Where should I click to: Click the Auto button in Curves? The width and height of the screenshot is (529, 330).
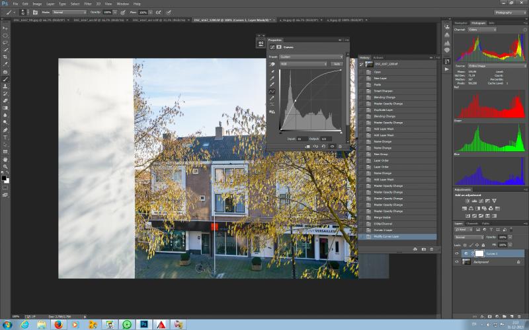[x=337, y=64]
